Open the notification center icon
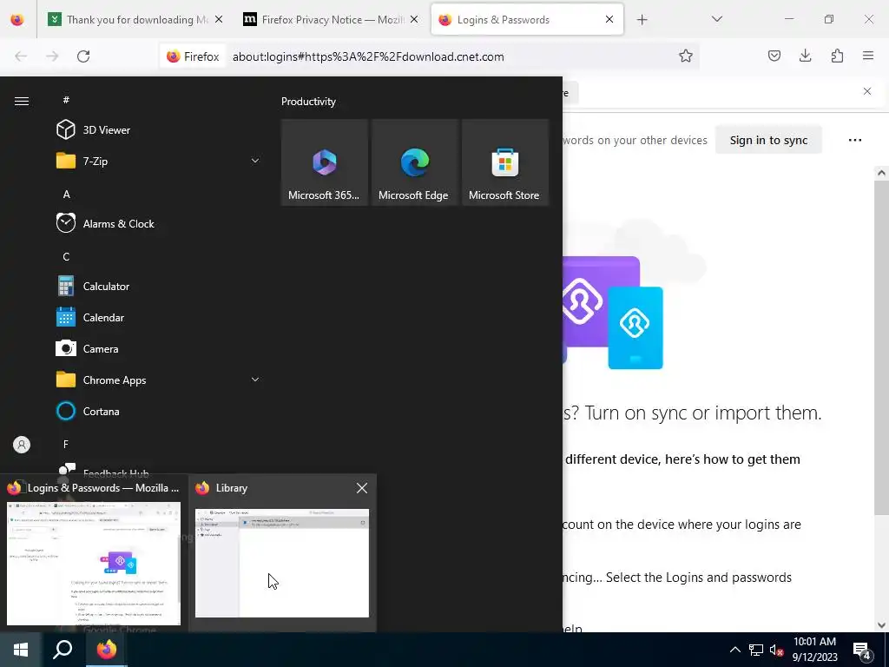Image resolution: width=889 pixels, height=667 pixels. point(862,650)
